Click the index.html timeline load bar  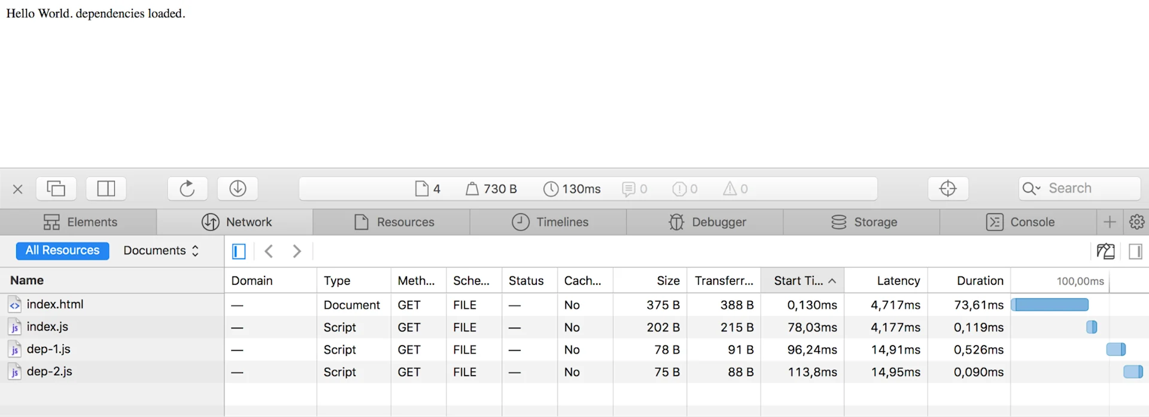(1050, 305)
